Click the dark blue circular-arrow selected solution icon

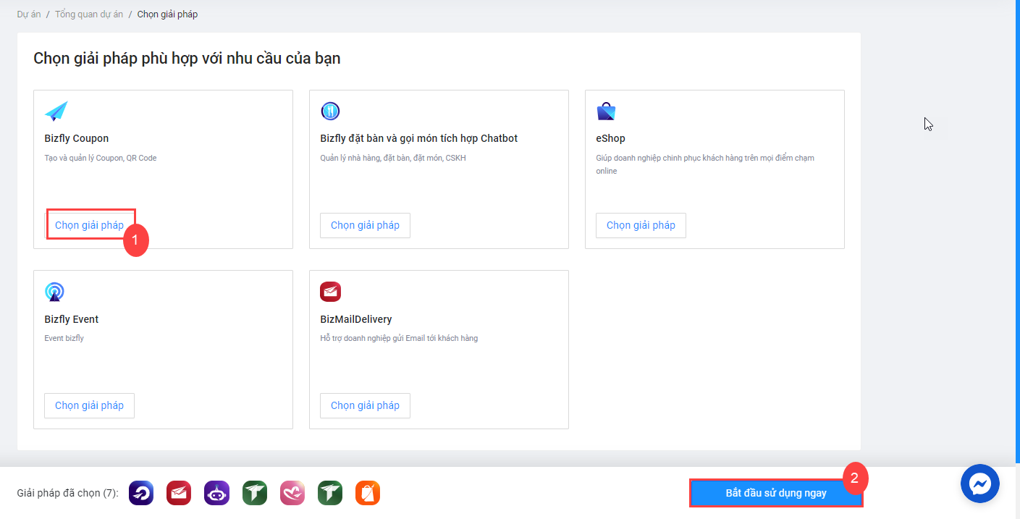pyautogui.click(x=141, y=493)
